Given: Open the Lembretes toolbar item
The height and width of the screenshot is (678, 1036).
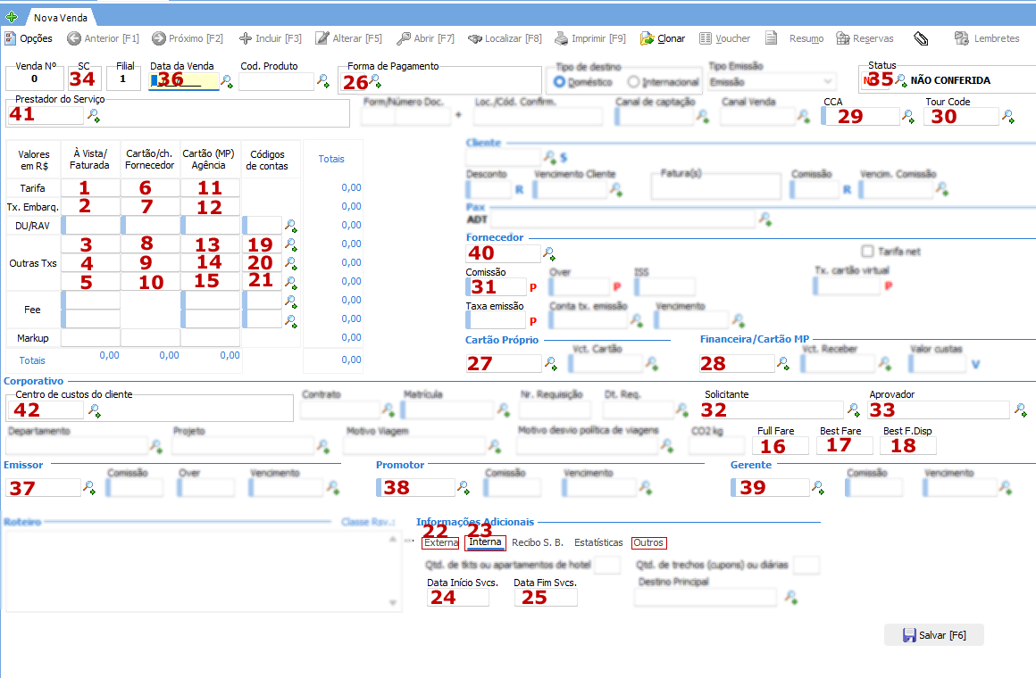Looking at the screenshot, I should coord(987,38).
